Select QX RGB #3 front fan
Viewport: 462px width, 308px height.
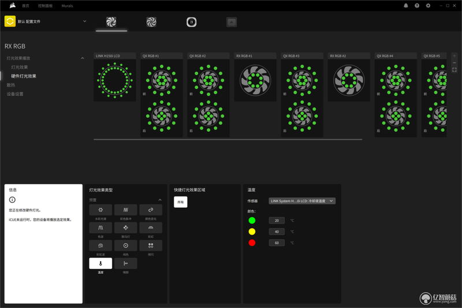point(302,80)
